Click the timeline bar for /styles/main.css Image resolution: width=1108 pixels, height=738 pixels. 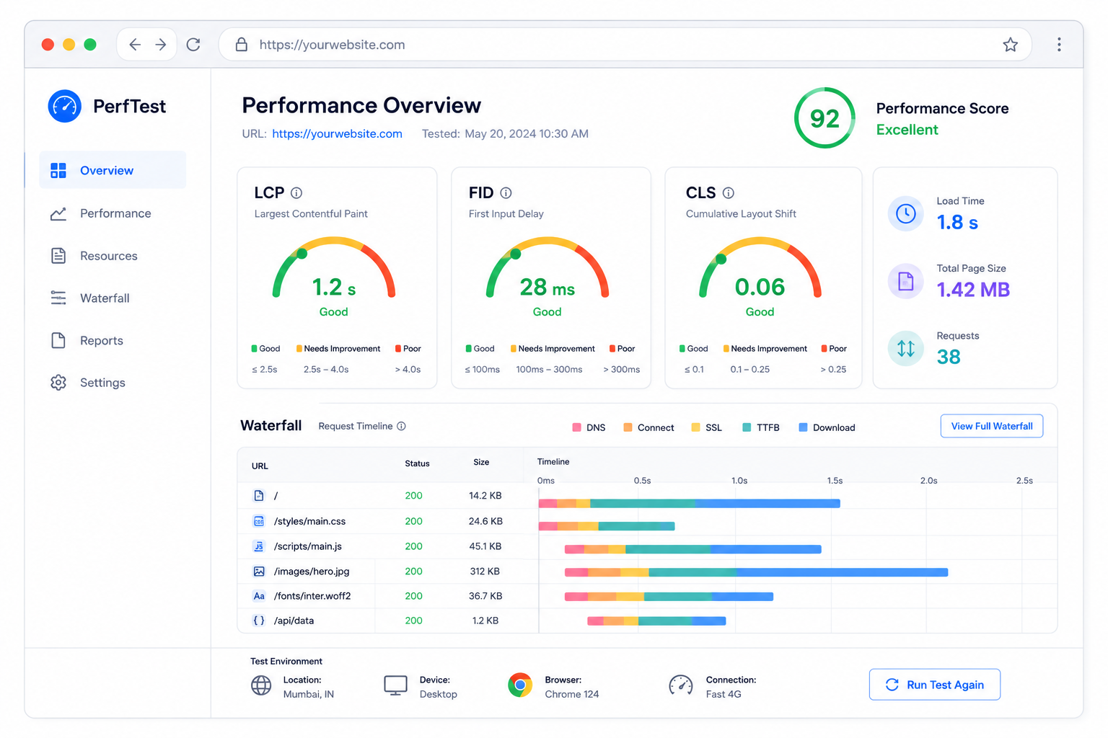point(607,526)
